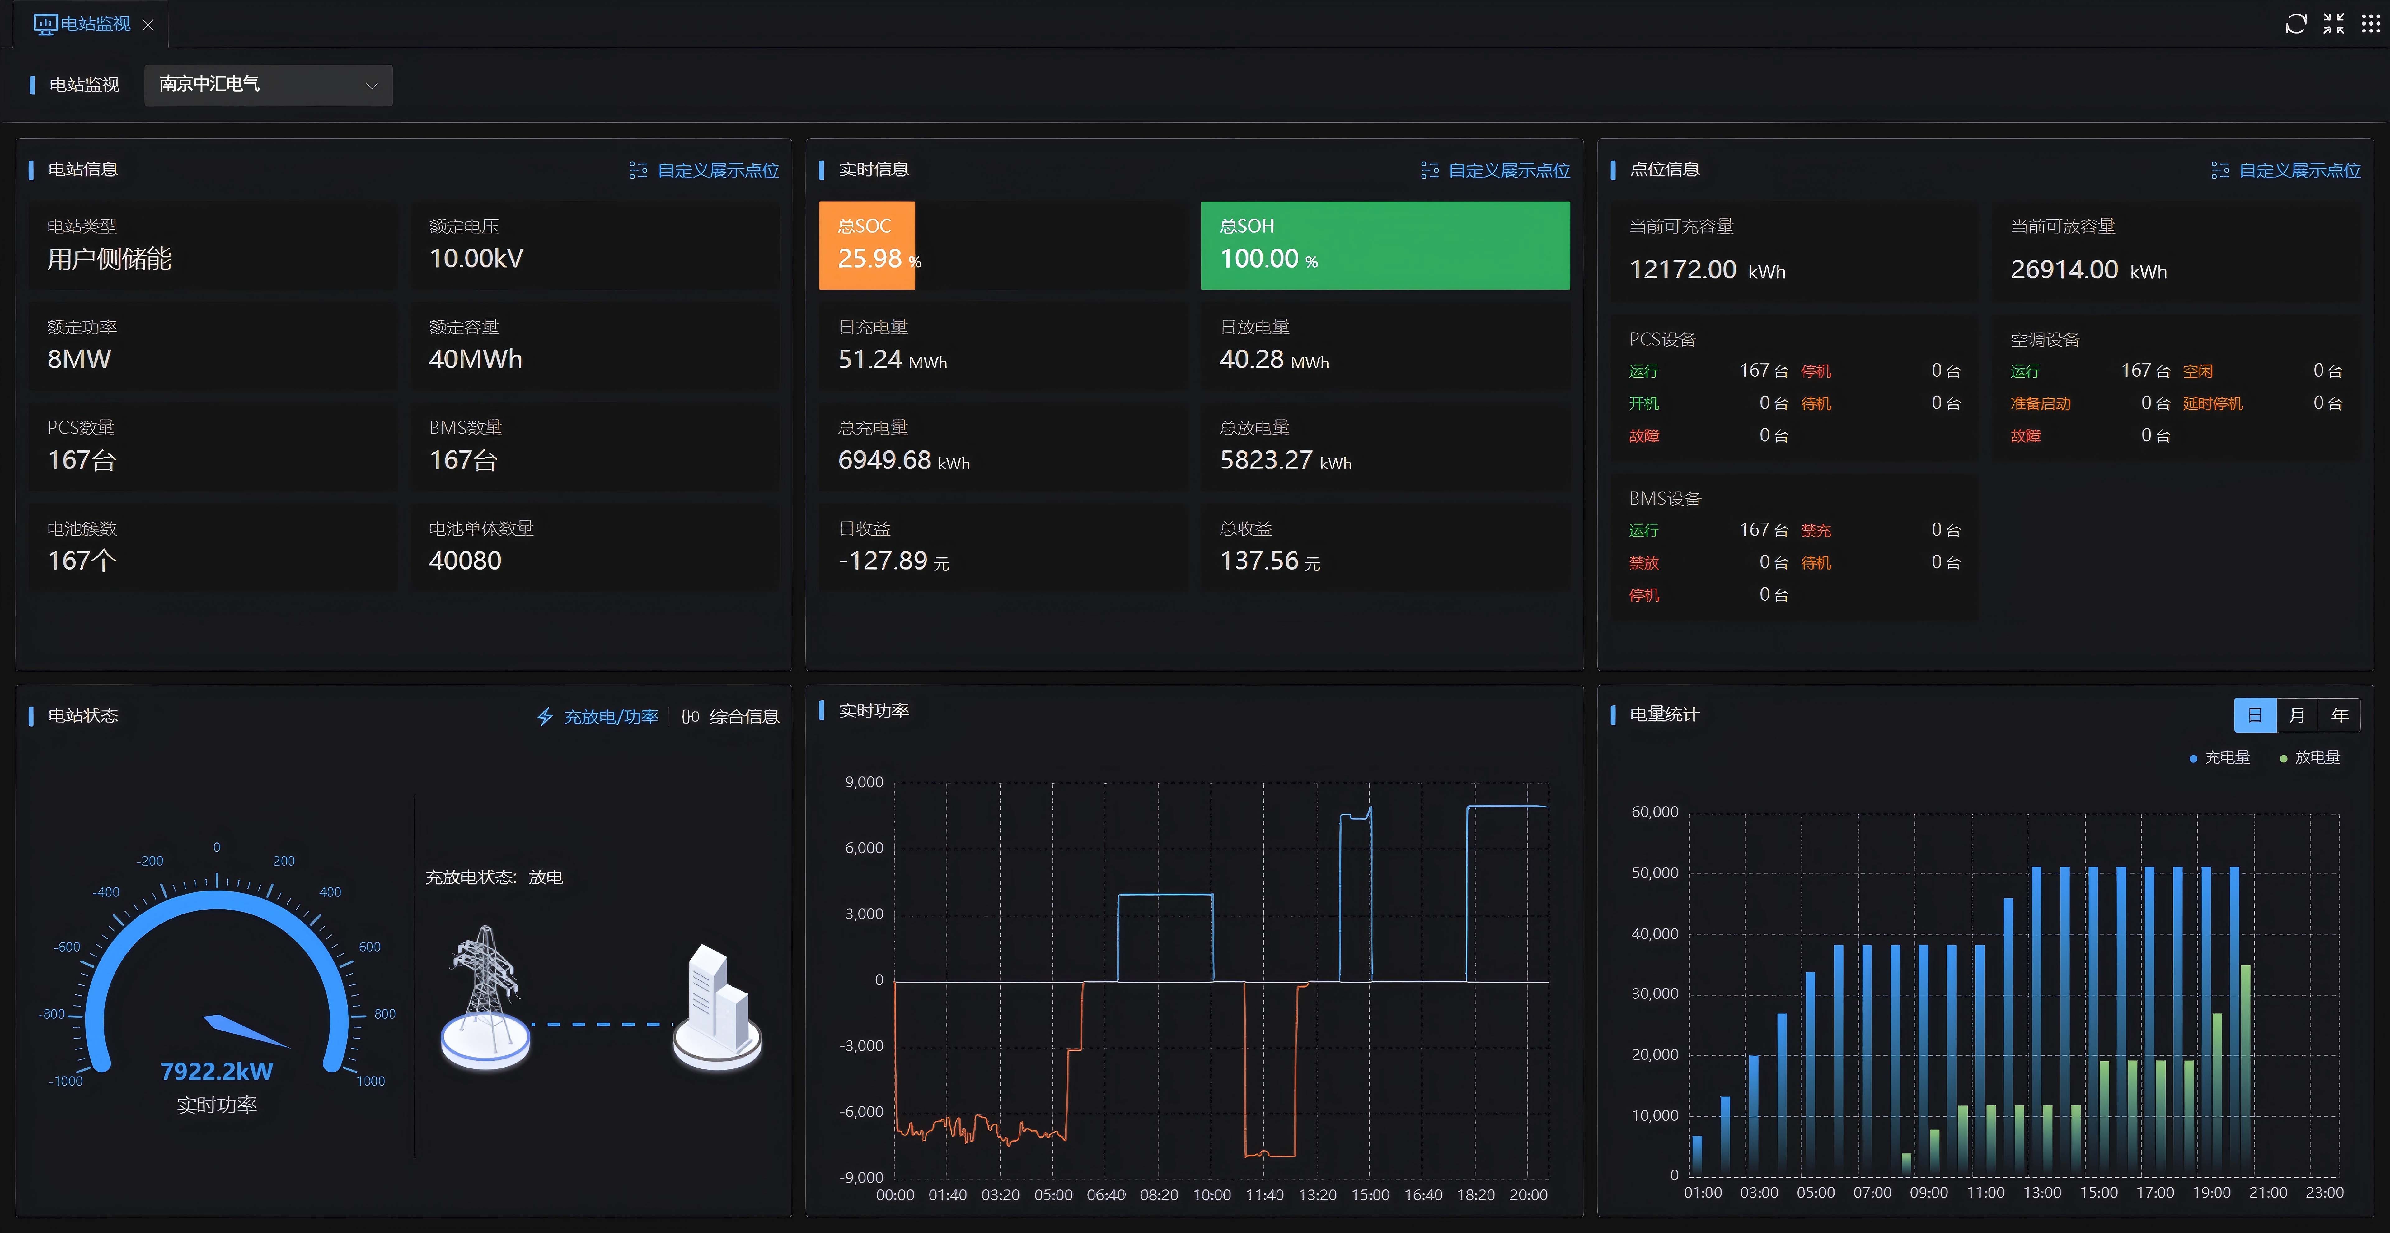Image resolution: width=2390 pixels, height=1233 pixels.
Task: Click the settings icon beside 电站信息 自定义展示点位
Action: pyautogui.click(x=638, y=170)
